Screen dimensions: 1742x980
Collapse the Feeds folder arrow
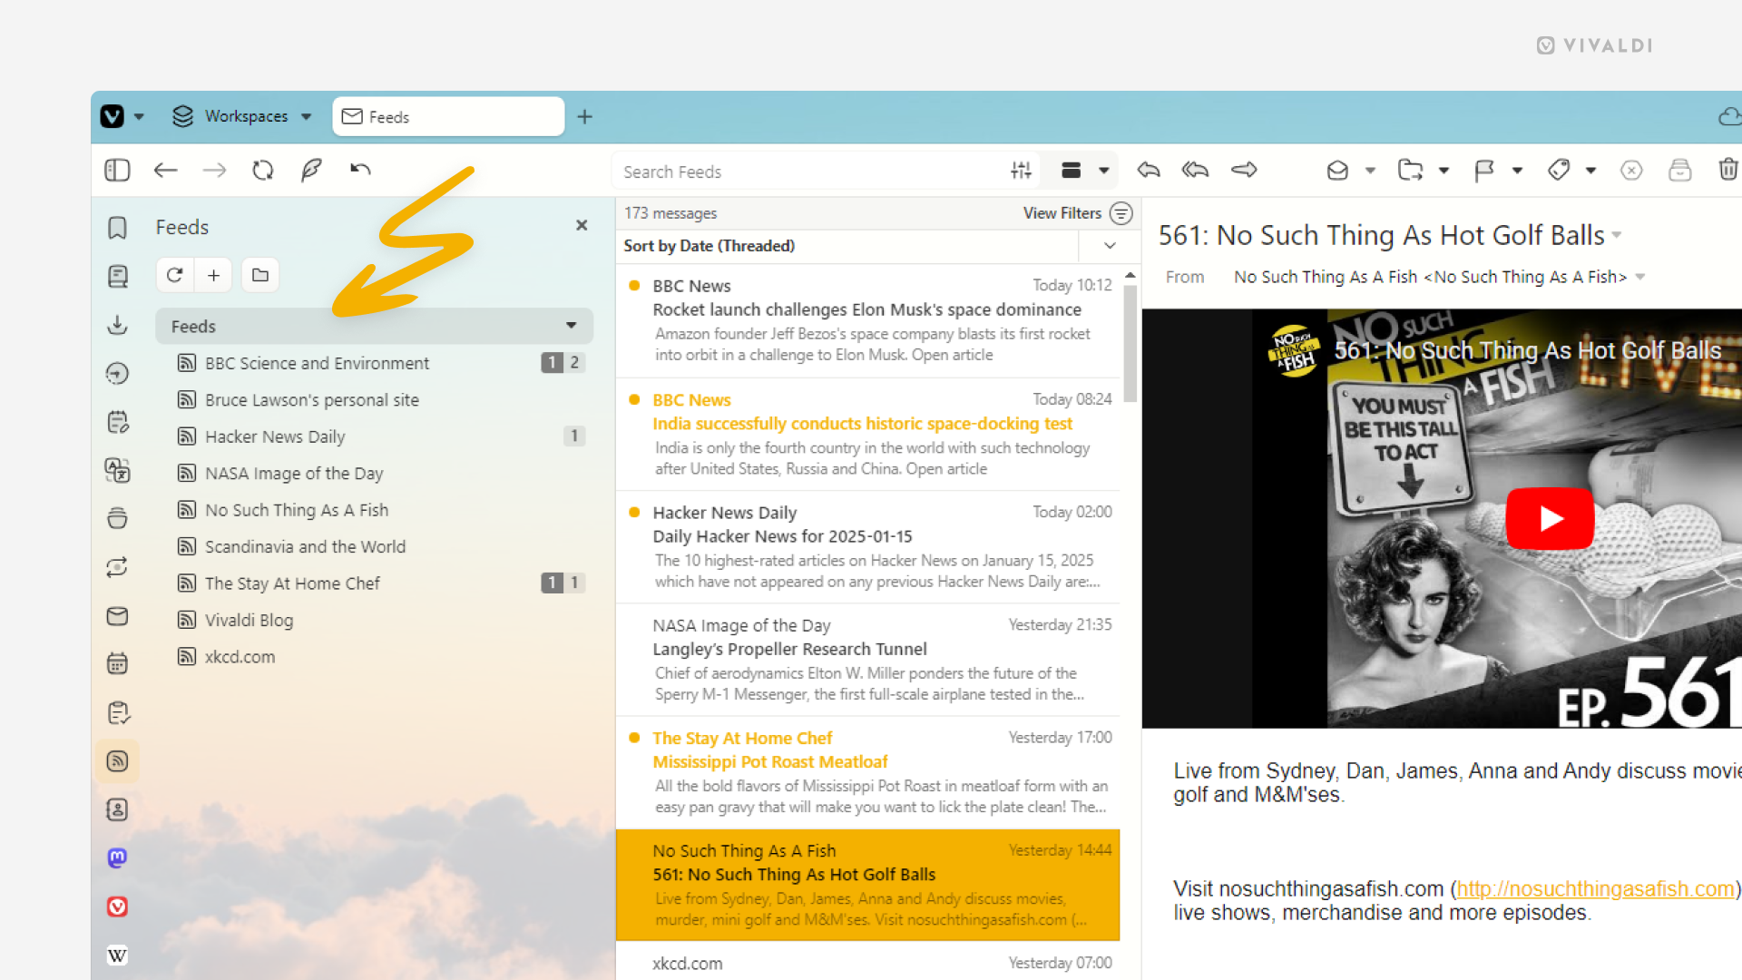pyautogui.click(x=572, y=326)
